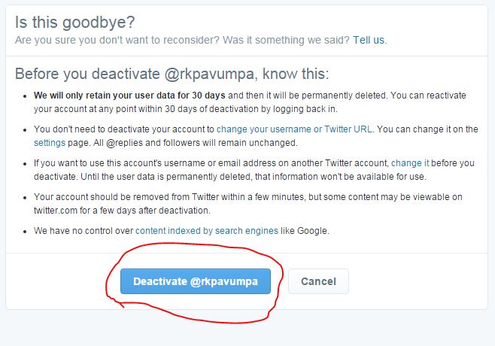The height and width of the screenshot is (346, 495).
Task: Open the 'change it' link
Action: point(410,163)
